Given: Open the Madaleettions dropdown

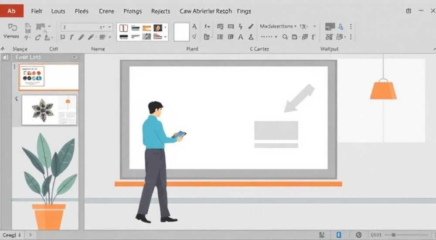Looking at the screenshot, I should pyautogui.click(x=278, y=26).
